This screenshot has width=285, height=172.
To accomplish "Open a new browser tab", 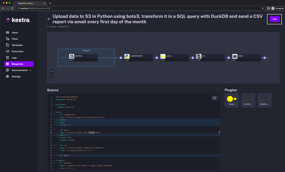I will [x=50, y=3].
